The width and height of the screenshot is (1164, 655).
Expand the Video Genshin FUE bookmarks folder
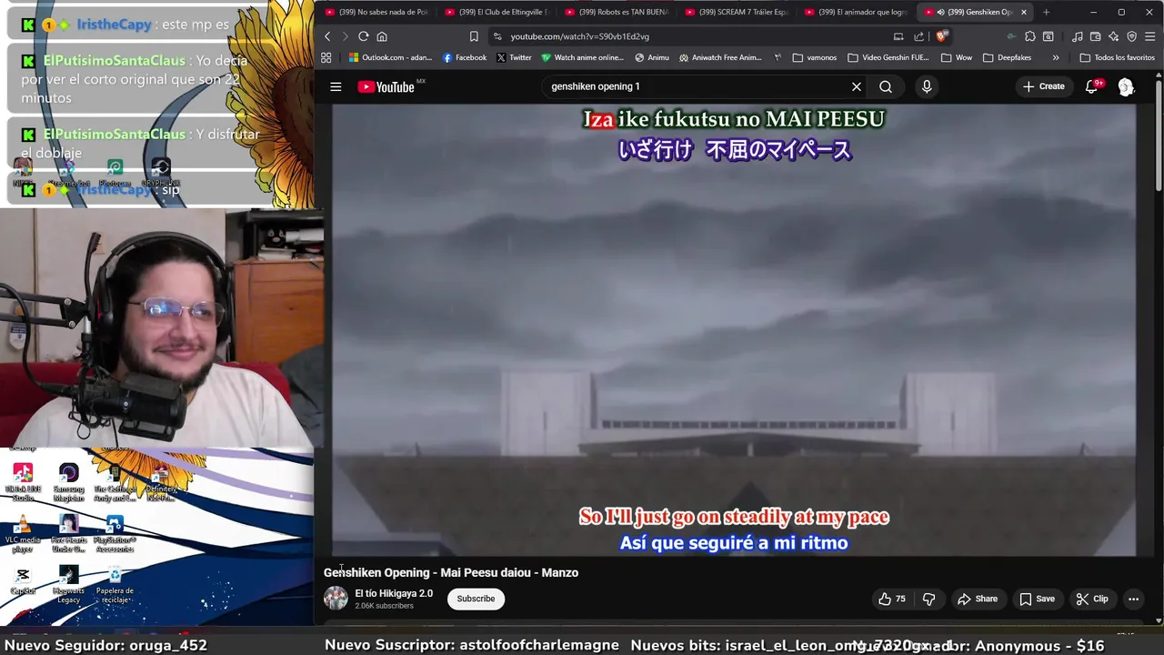[x=888, y=57]
